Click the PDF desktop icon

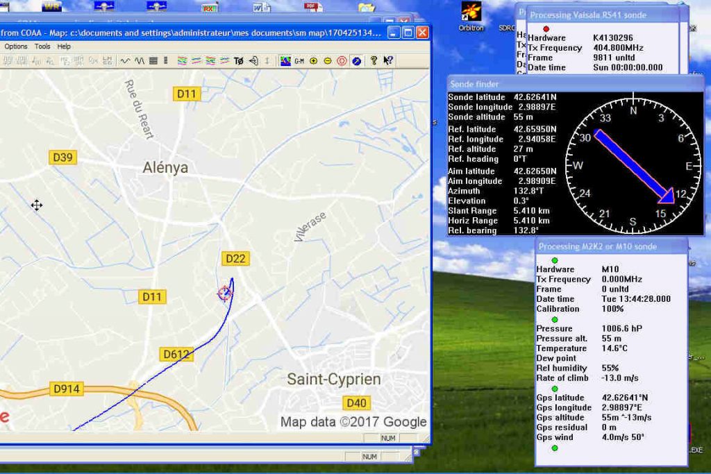pos(313,6)
